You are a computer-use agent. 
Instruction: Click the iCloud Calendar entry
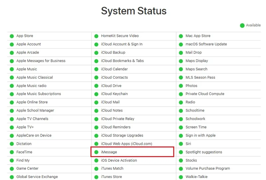click(114, 69)
